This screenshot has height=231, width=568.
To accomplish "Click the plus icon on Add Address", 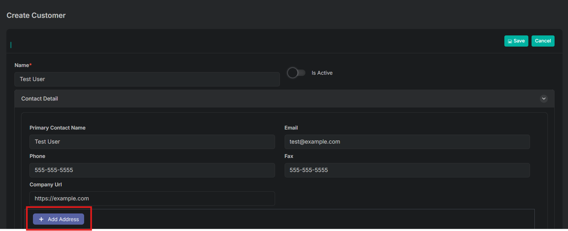I will point(41,219).
